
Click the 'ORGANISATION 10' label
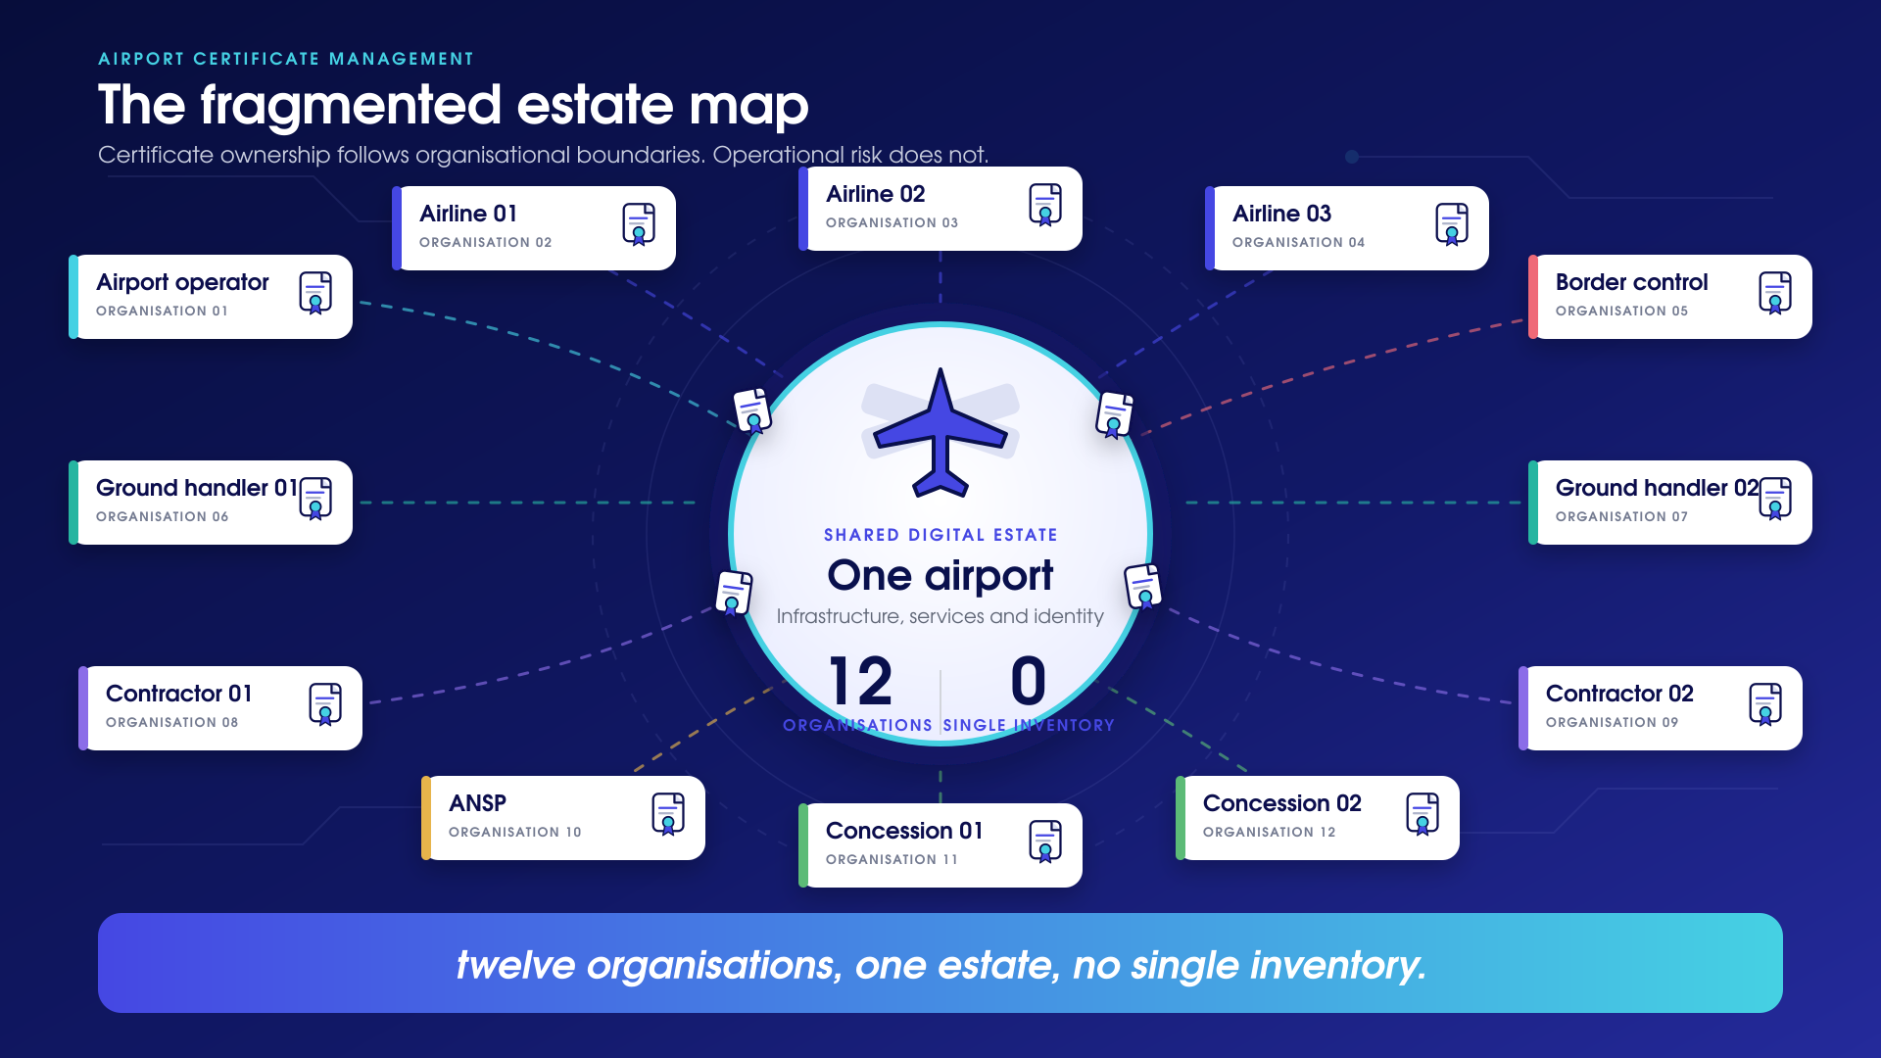pos(515,832)
